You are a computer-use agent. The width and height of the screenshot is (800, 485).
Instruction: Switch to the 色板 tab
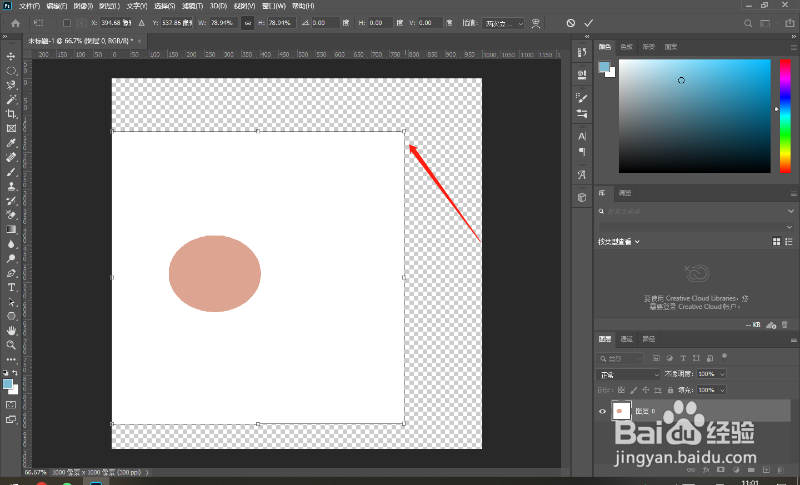[x=627, y=47]
